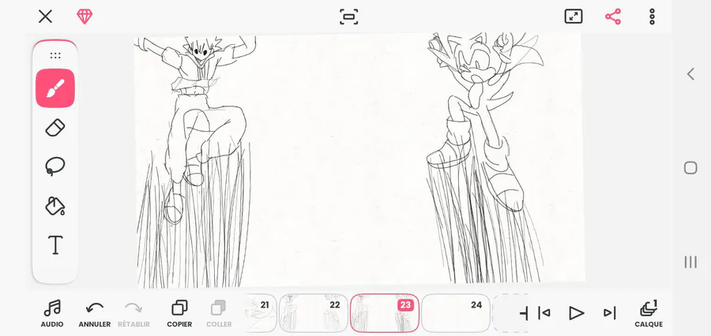The height and width of the screenshot is (336, 711).
Task: Open premium features via pink diamond icon
Action: [x=85, y=17]
